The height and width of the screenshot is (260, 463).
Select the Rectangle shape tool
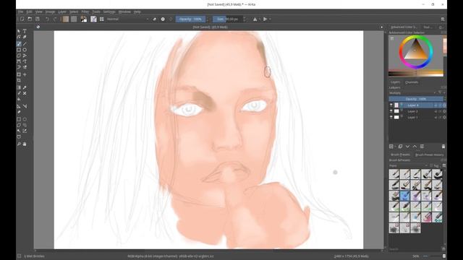19,50
